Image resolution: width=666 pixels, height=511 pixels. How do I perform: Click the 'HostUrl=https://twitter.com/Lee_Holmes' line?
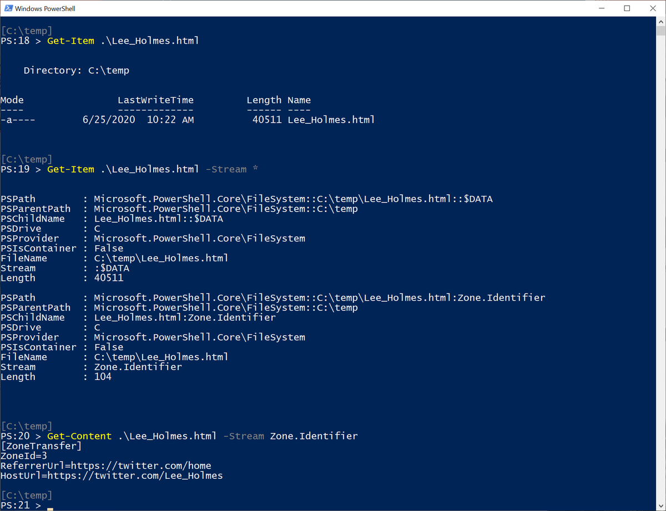click(x=112, y=476)
